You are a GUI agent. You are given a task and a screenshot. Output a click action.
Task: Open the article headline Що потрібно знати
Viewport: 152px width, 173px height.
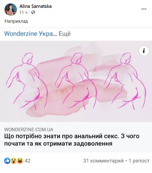72,140
